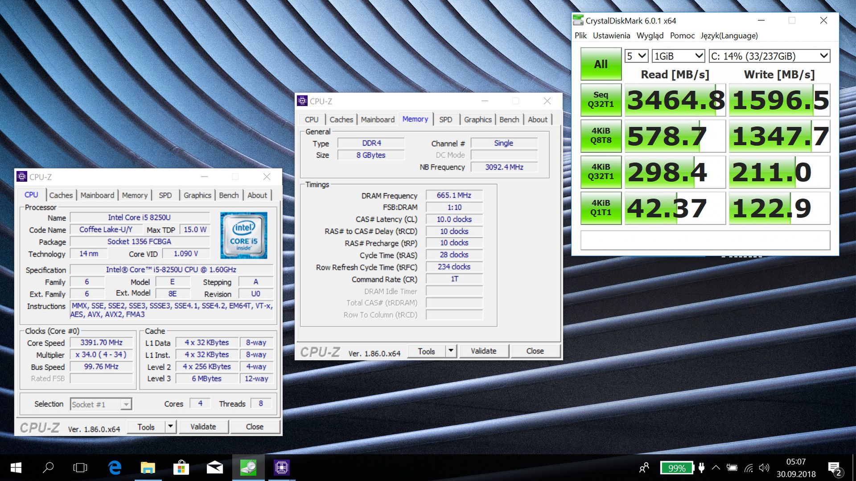Click the CrystalDiskMark taskbar icon
This screenshot has width=856, height=481.
click(x=248, y=468)
